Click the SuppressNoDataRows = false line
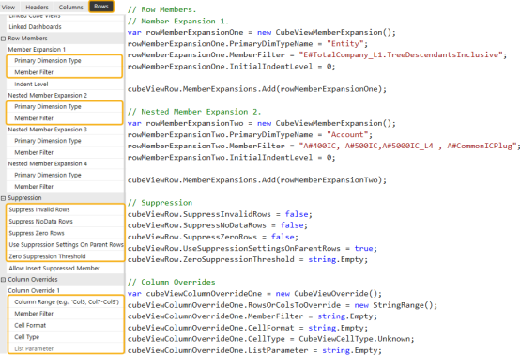The image size is (520, 355). pyautogui.click(x=218, y=225)
